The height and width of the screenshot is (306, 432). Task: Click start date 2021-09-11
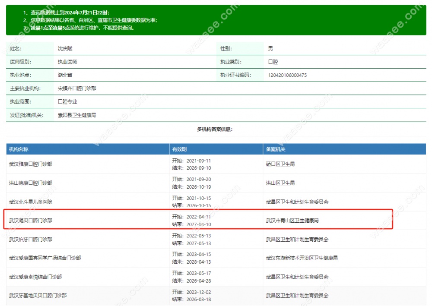click(199, 161)
